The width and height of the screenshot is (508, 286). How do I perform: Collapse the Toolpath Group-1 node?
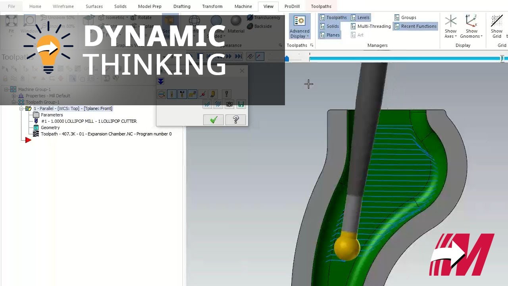[x=14, y=102]
